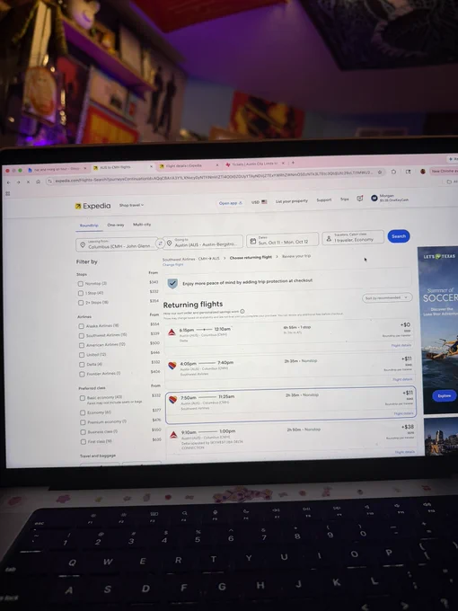Check the 1 Stop filter
The width and height of the screenshot is (458, 611).
coord(81,293)
